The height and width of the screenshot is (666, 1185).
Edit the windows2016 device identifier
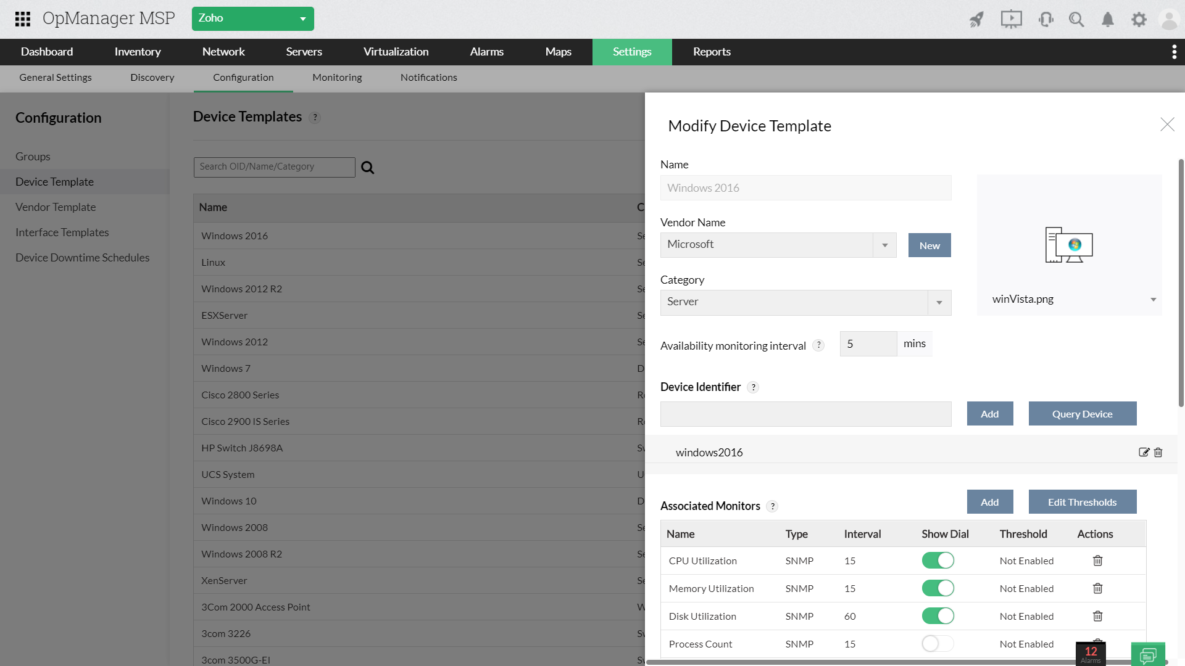click(x=1144, y=452)
